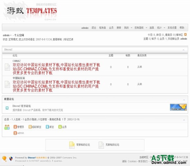Open the 个人空间 link
The width and height of the screenshot is (190, 166).
coord(19,35)
